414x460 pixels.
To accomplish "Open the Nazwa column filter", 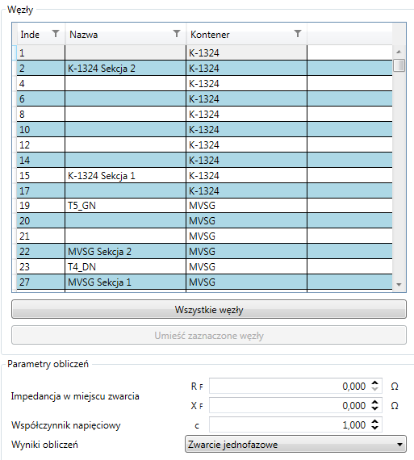I will (x=177, y=34).
